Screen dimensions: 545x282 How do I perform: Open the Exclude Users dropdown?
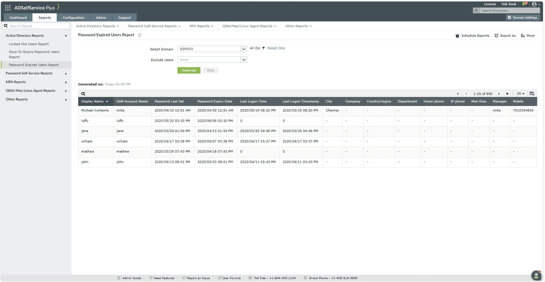(x=244, y=60)
